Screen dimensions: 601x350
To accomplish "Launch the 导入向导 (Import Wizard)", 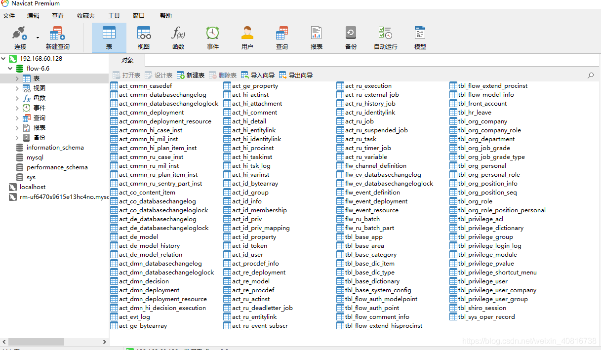I will pos(258,76).
